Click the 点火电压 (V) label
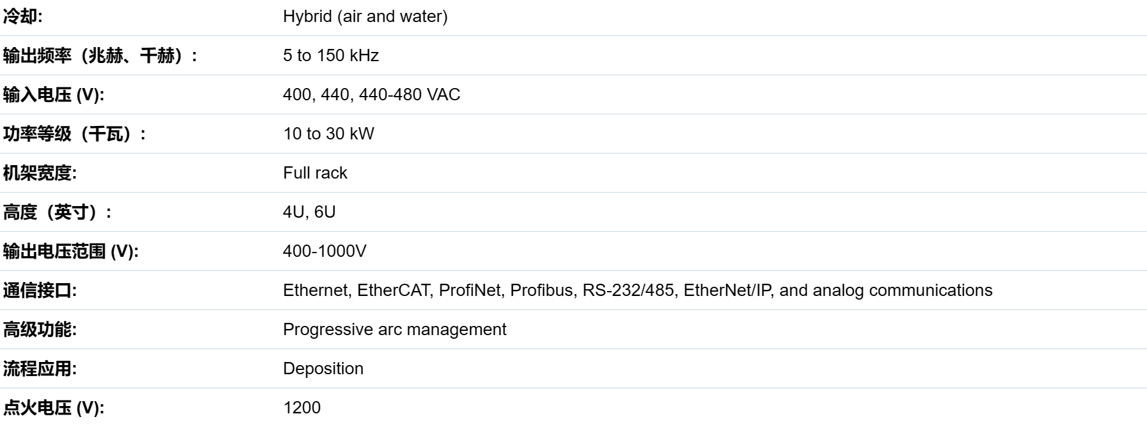 pyautogui.click(x=54, y=408)
